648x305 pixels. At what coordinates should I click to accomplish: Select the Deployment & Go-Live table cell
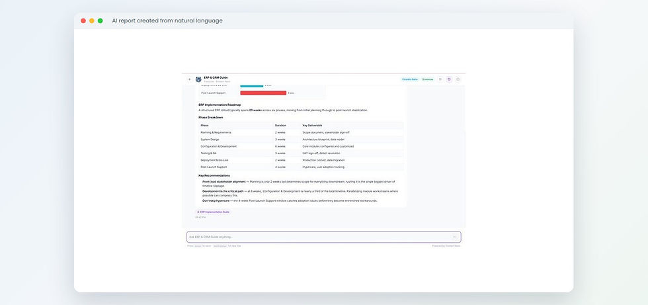tap(214, 160)
